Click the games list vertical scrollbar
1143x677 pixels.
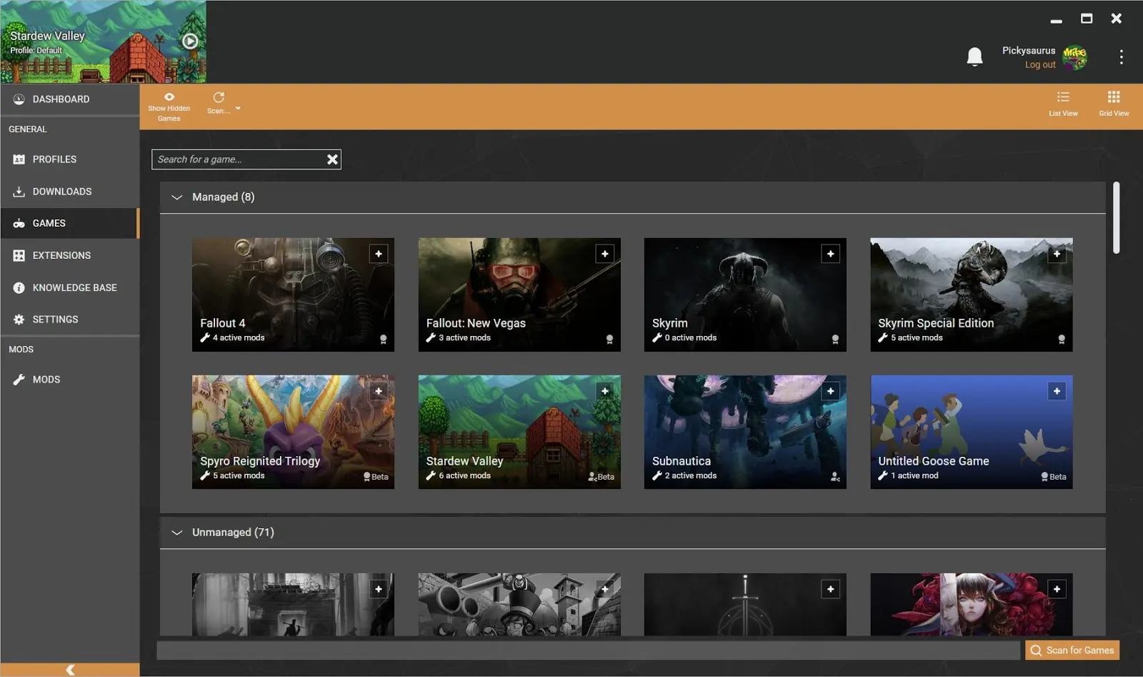[x=1116, y=218]
